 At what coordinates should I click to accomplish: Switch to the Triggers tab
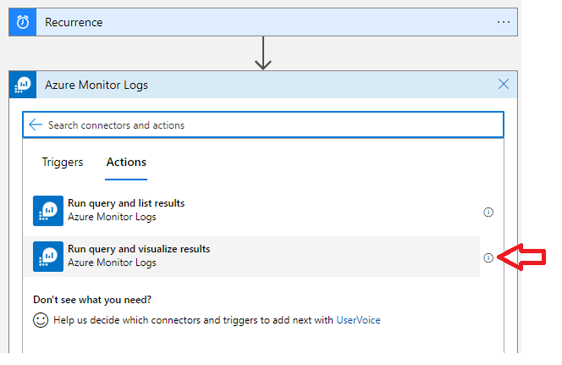pos(62,162)
